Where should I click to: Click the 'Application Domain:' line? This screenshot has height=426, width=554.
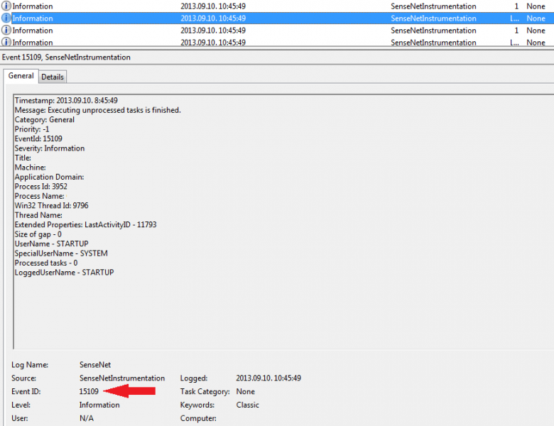point(50,177)
